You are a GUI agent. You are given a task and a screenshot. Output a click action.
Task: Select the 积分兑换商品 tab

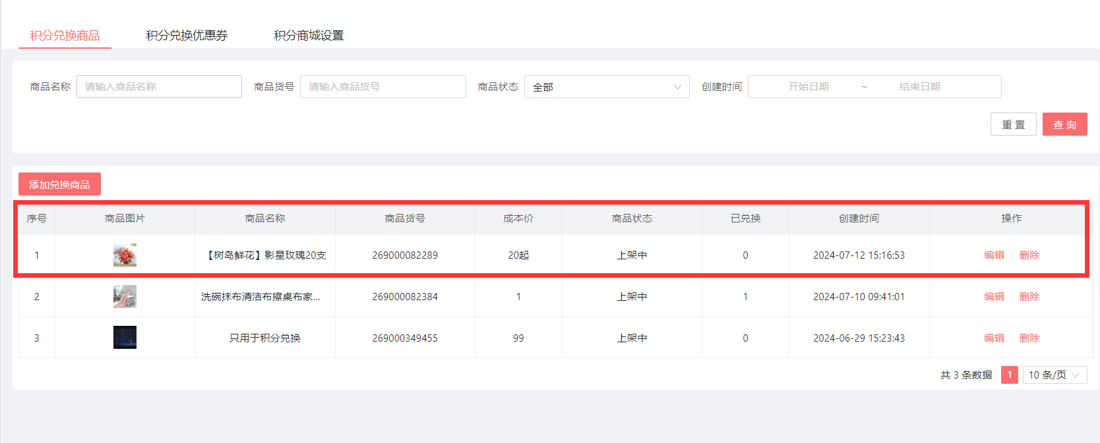[x=65, y=36]
